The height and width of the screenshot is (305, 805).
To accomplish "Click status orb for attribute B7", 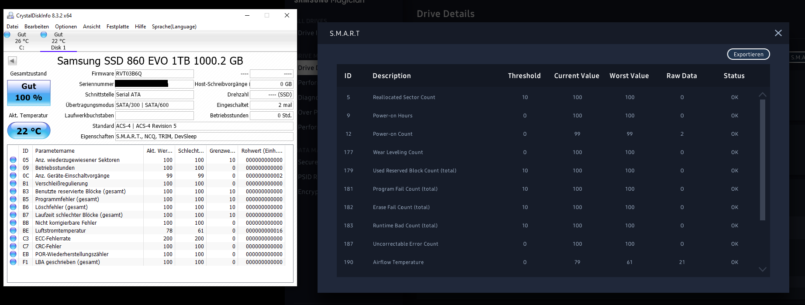I will pos(13,215).
